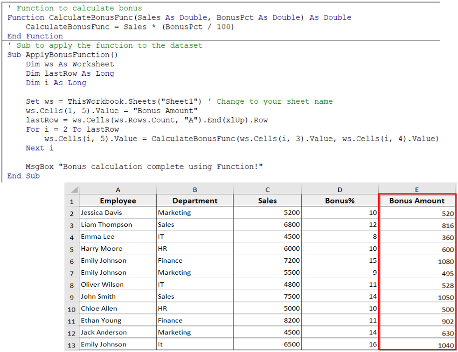Select row 1 header
Viewport: 458px width, 352px height.
[72, 201]
